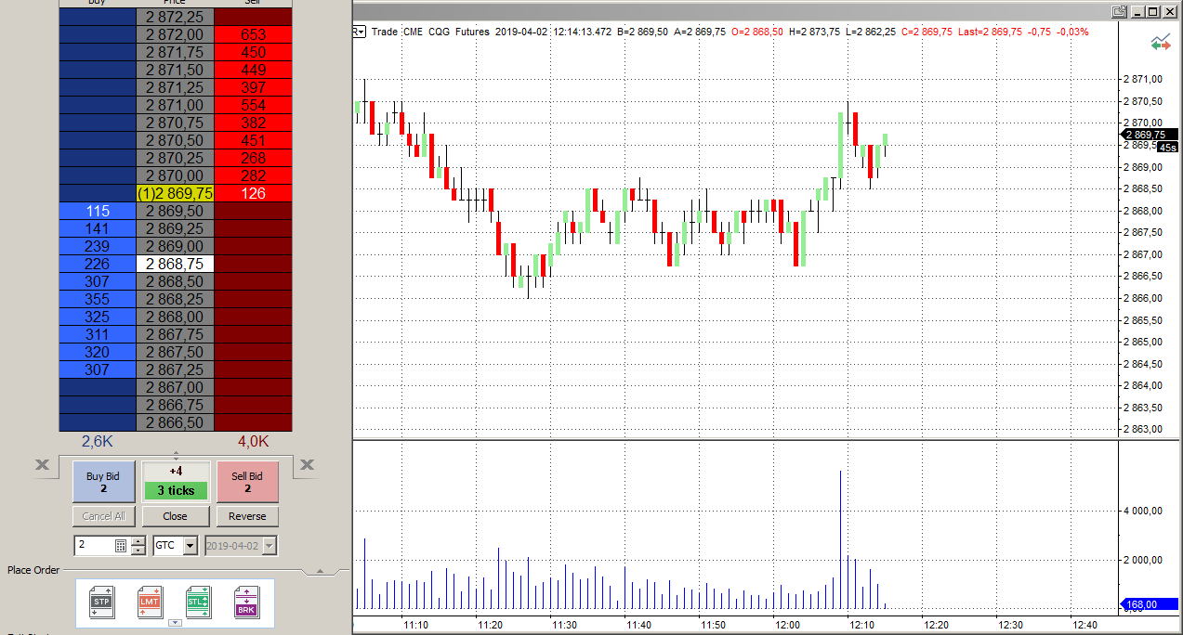Click the sell size 382 cell

[x=253, y=123]
